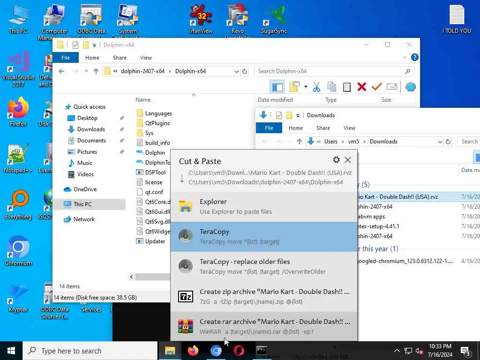The width and height of the screenshot is (480, 360).
Task: Click the Rename icon in Dolphin-x64 toolbar
Action: (392, 87)
